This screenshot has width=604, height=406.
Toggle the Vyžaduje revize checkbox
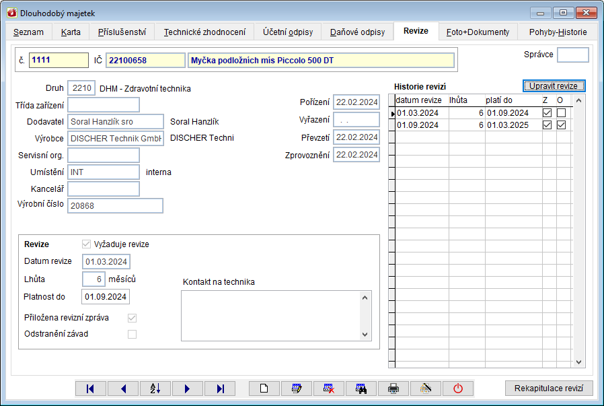[x=86, y=244]
